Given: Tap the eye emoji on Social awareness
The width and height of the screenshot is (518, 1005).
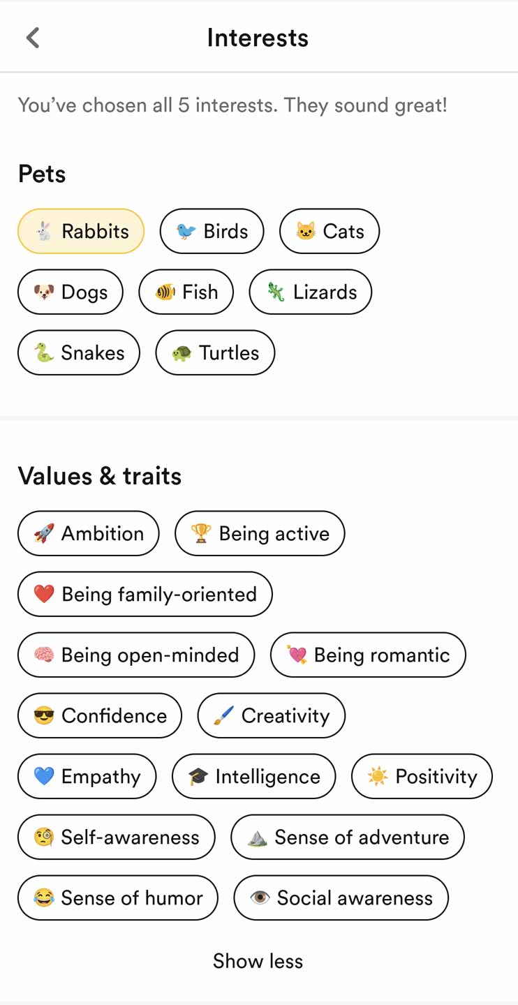Looking at the screenshot, I should coord(260,898).
